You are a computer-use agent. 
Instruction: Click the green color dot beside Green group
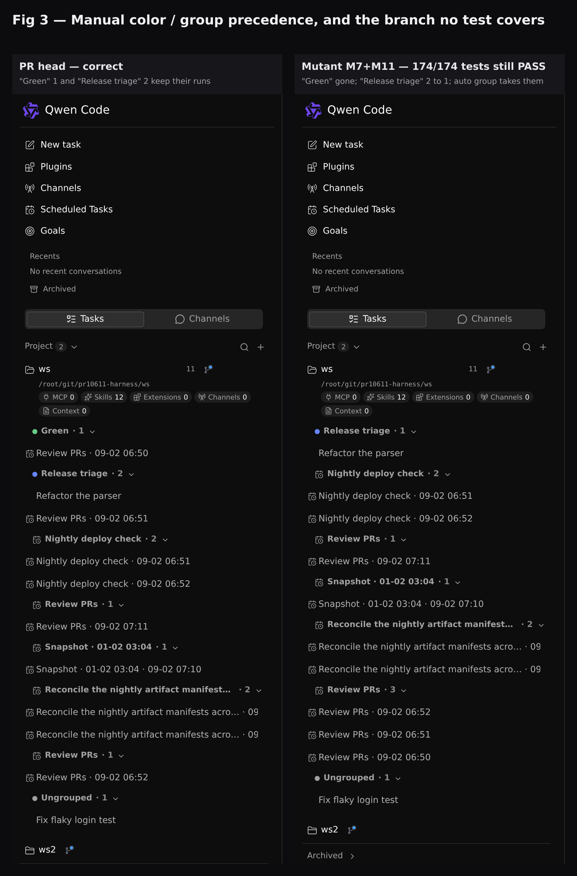click(x=35, y=432)
